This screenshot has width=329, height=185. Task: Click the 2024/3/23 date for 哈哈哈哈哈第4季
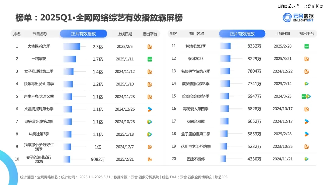pyautogui.click(x=282, y=96)
